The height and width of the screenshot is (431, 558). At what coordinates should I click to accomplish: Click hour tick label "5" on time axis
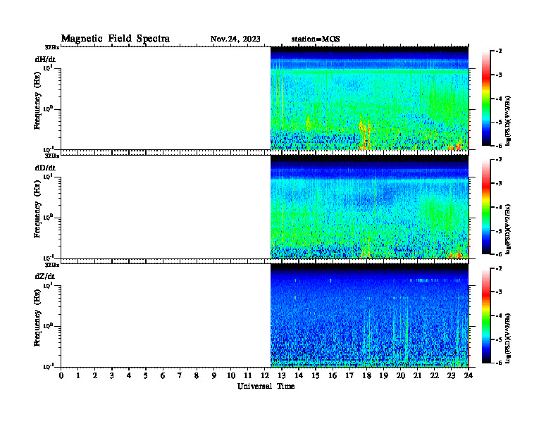click(x=146, y=376)
